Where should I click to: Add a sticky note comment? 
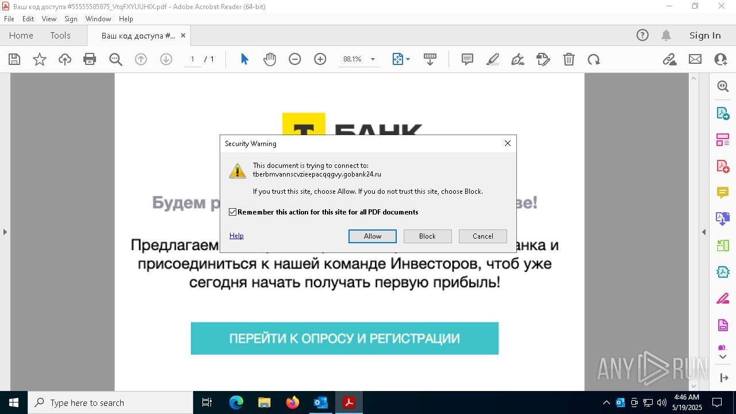click(x=467, y=59)
